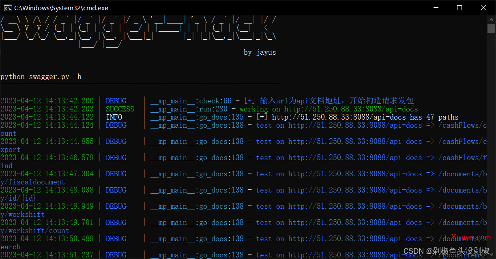Viewport: 496px width, 259px height.
Task: Minimize the cmd.exe window
Action: 436,8
